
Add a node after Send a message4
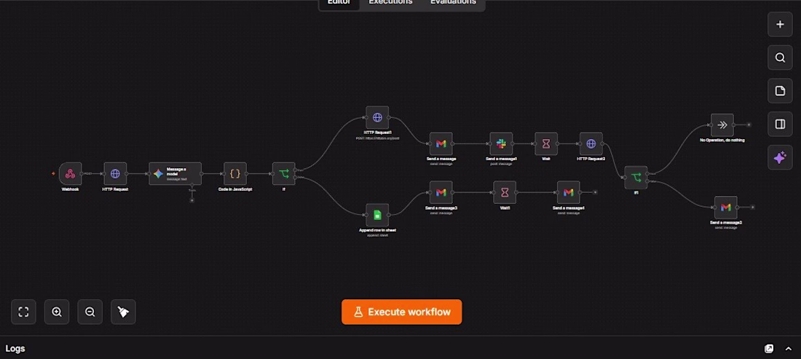[x=595, y=192]
